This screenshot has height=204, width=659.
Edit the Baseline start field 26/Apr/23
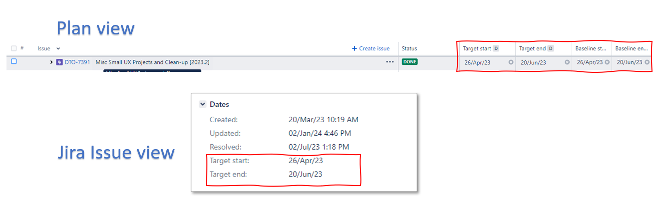tap(590, 62)
